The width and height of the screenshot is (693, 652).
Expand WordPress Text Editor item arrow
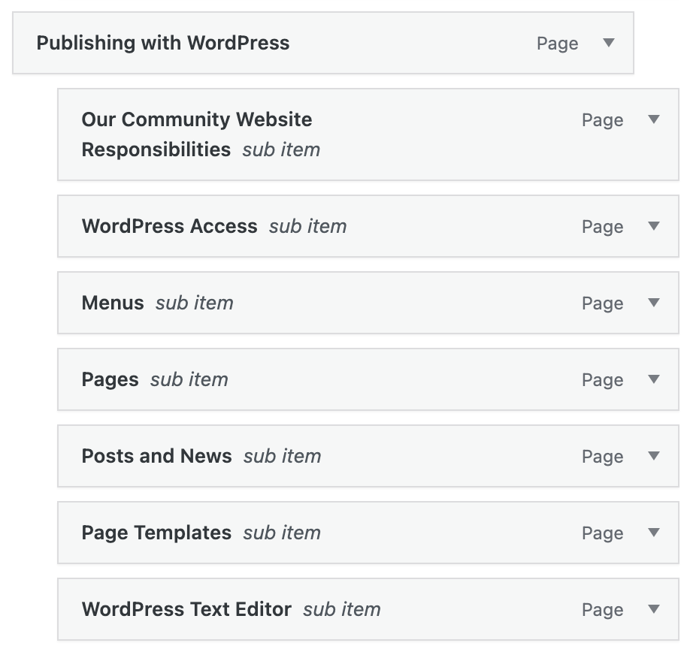click(x=654, y=609)
